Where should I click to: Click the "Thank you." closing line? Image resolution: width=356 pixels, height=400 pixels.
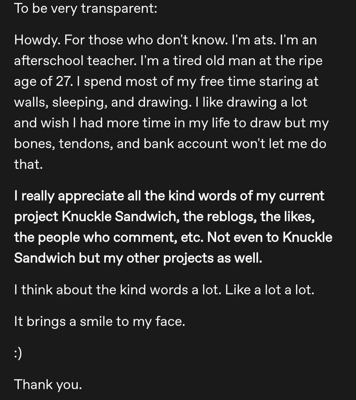[48, 385]
